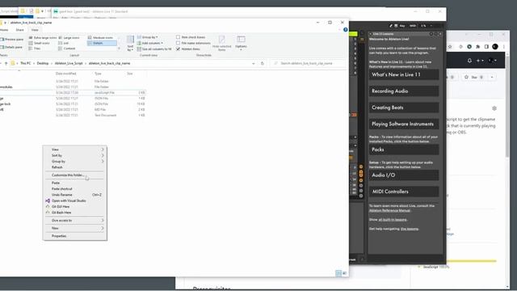This screenshot has width=517, height=291.
Task: Open Packs lesson button
Action: pos(404,150)
